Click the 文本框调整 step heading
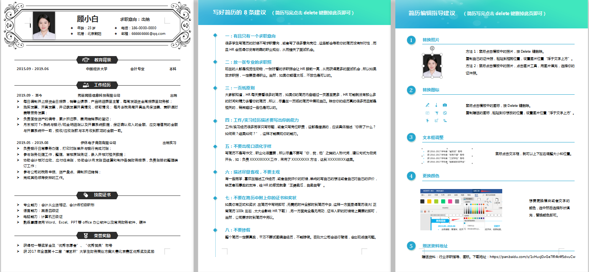The height and width of the screenshot is (272, 589). click(433, 138)
